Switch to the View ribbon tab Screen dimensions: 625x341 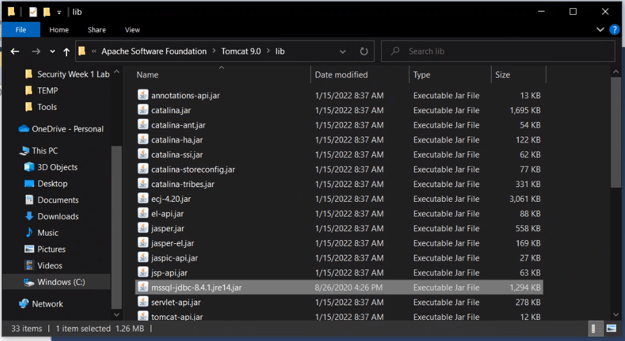pos(132,29)
